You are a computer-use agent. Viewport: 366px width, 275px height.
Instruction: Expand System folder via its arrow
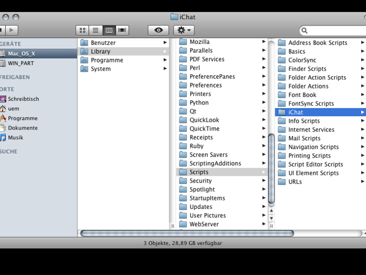165,69
